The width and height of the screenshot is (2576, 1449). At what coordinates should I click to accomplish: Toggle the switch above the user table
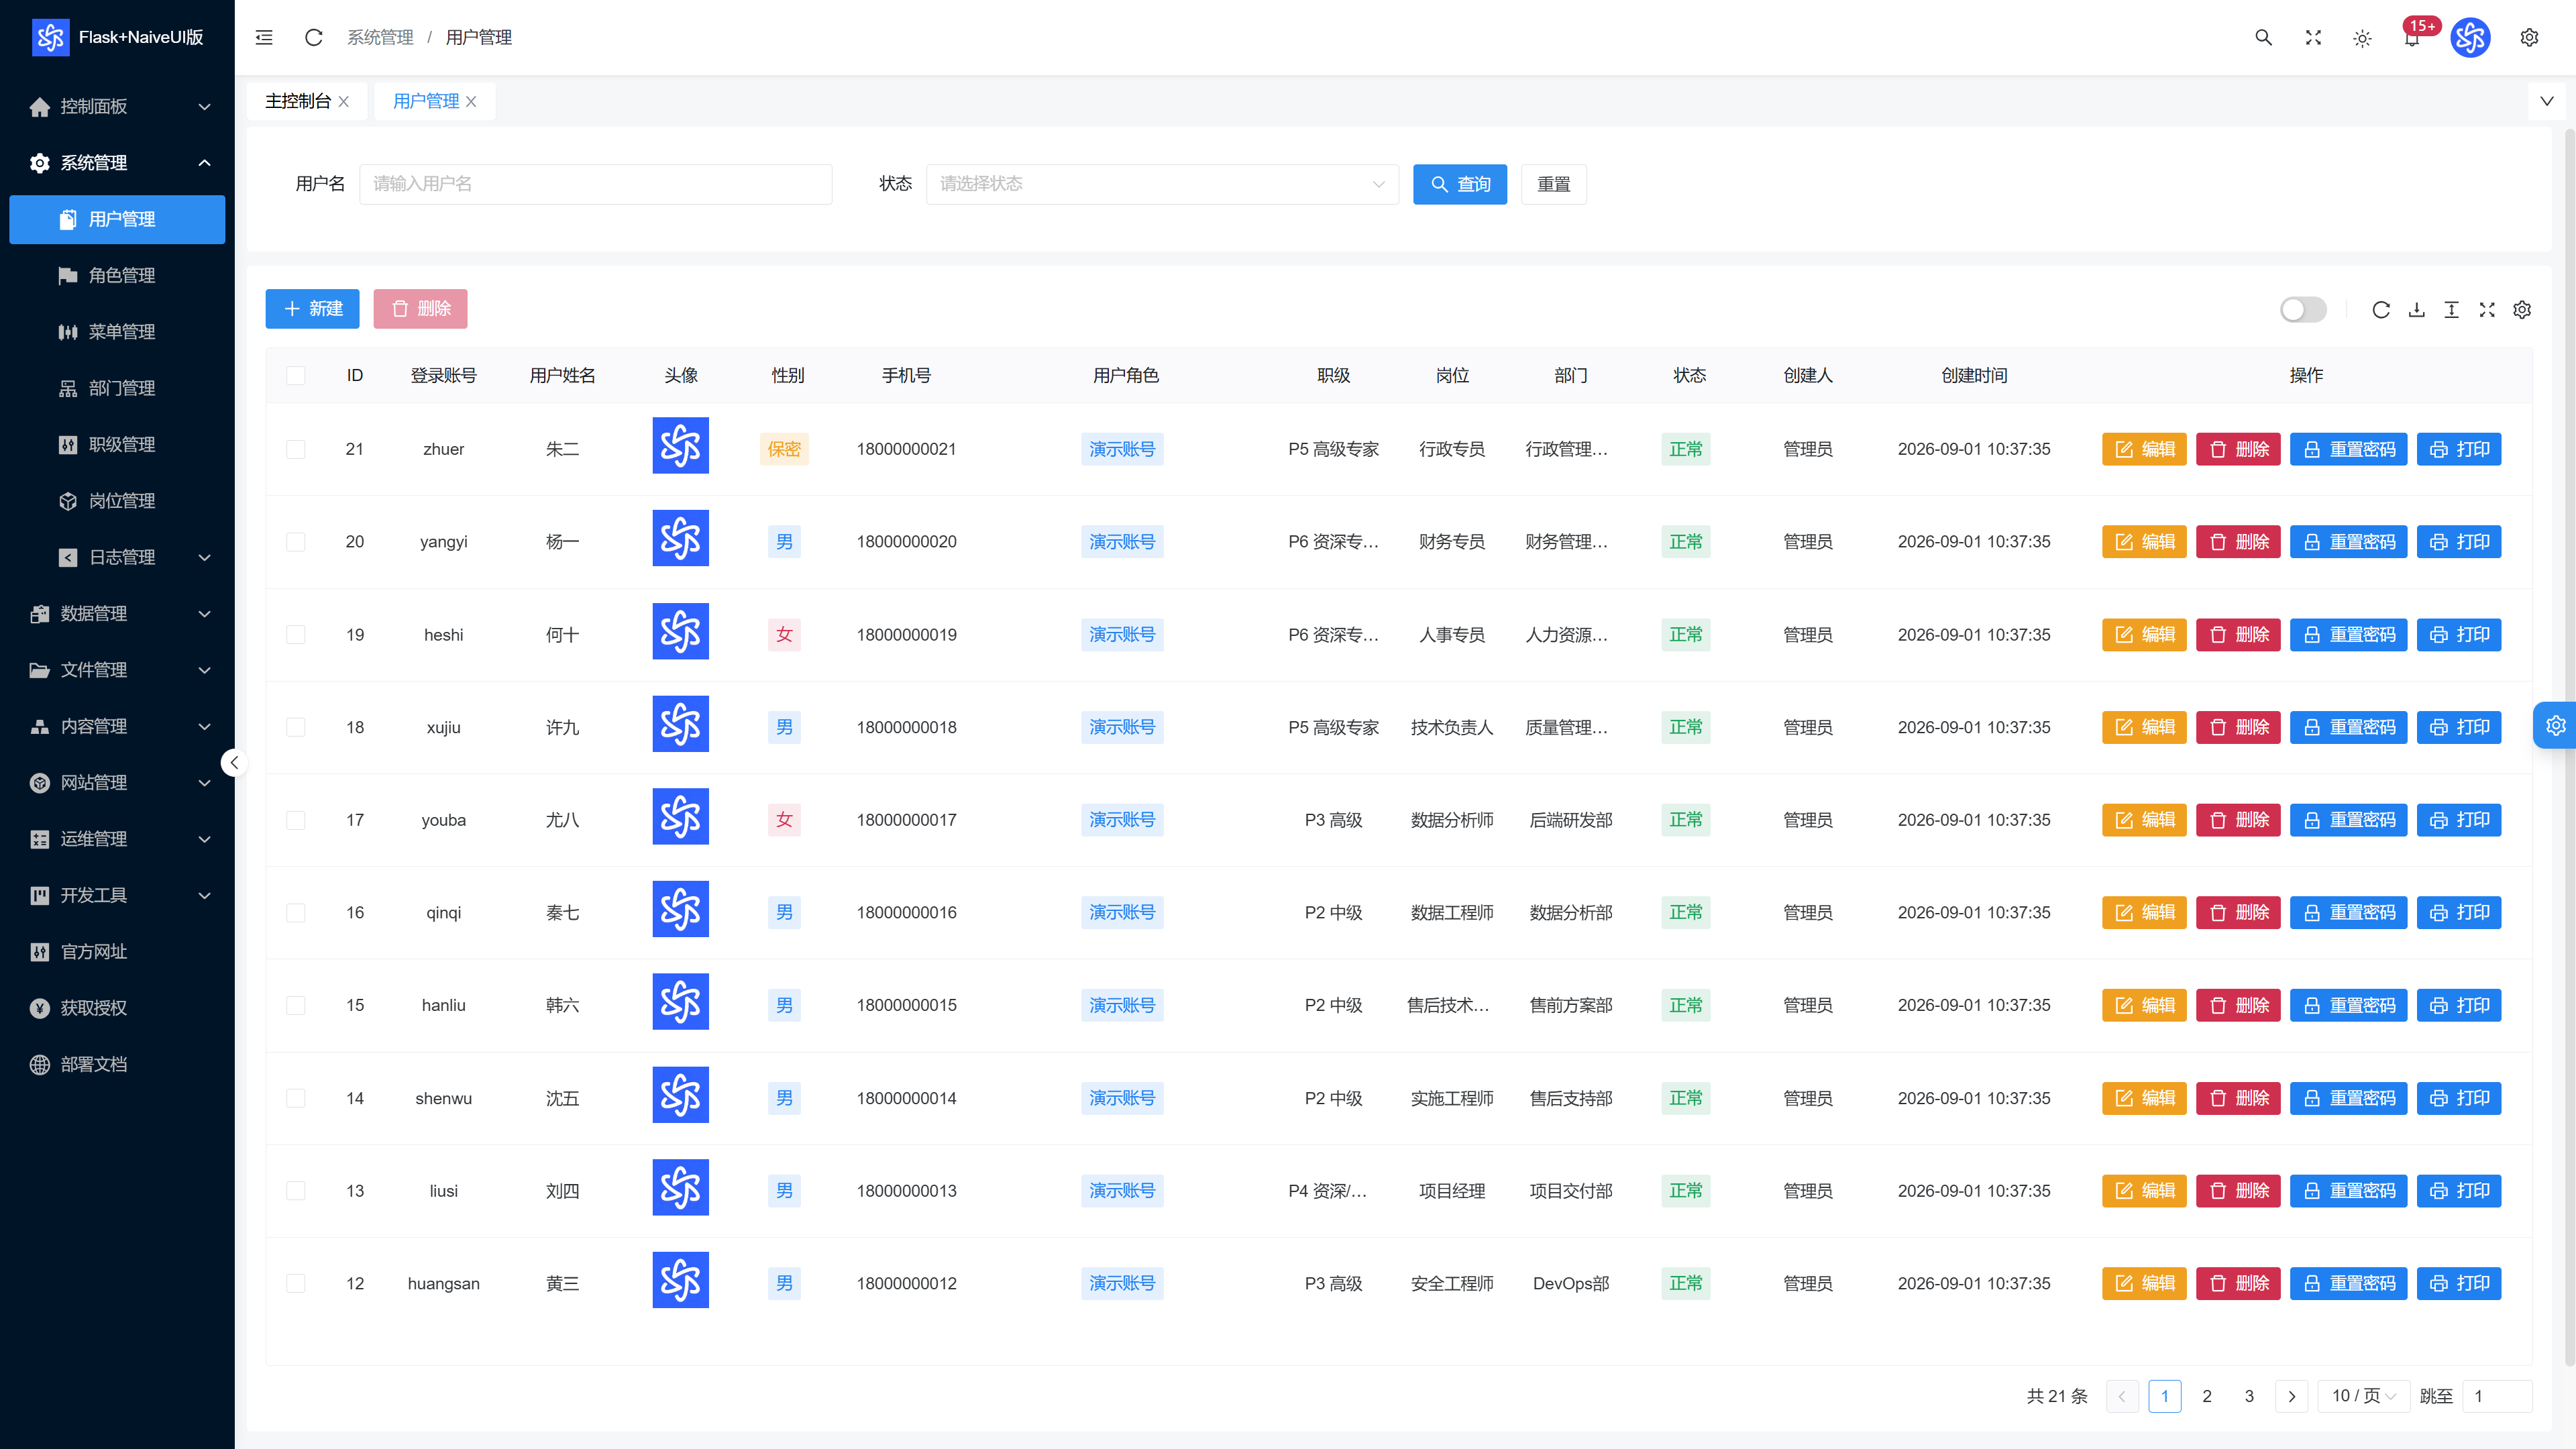pyautogui.click(x=2303, y=310)
